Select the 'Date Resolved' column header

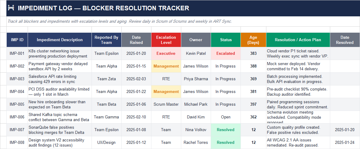345,40
